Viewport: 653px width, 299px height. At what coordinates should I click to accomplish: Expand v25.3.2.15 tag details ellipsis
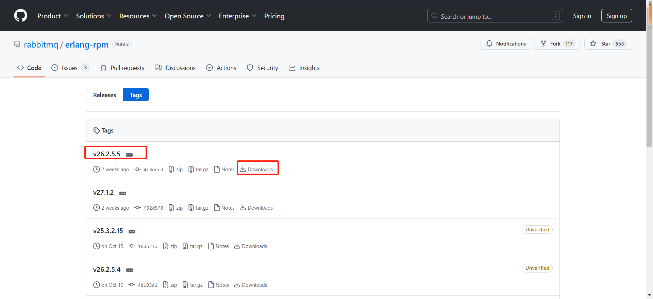132,231
